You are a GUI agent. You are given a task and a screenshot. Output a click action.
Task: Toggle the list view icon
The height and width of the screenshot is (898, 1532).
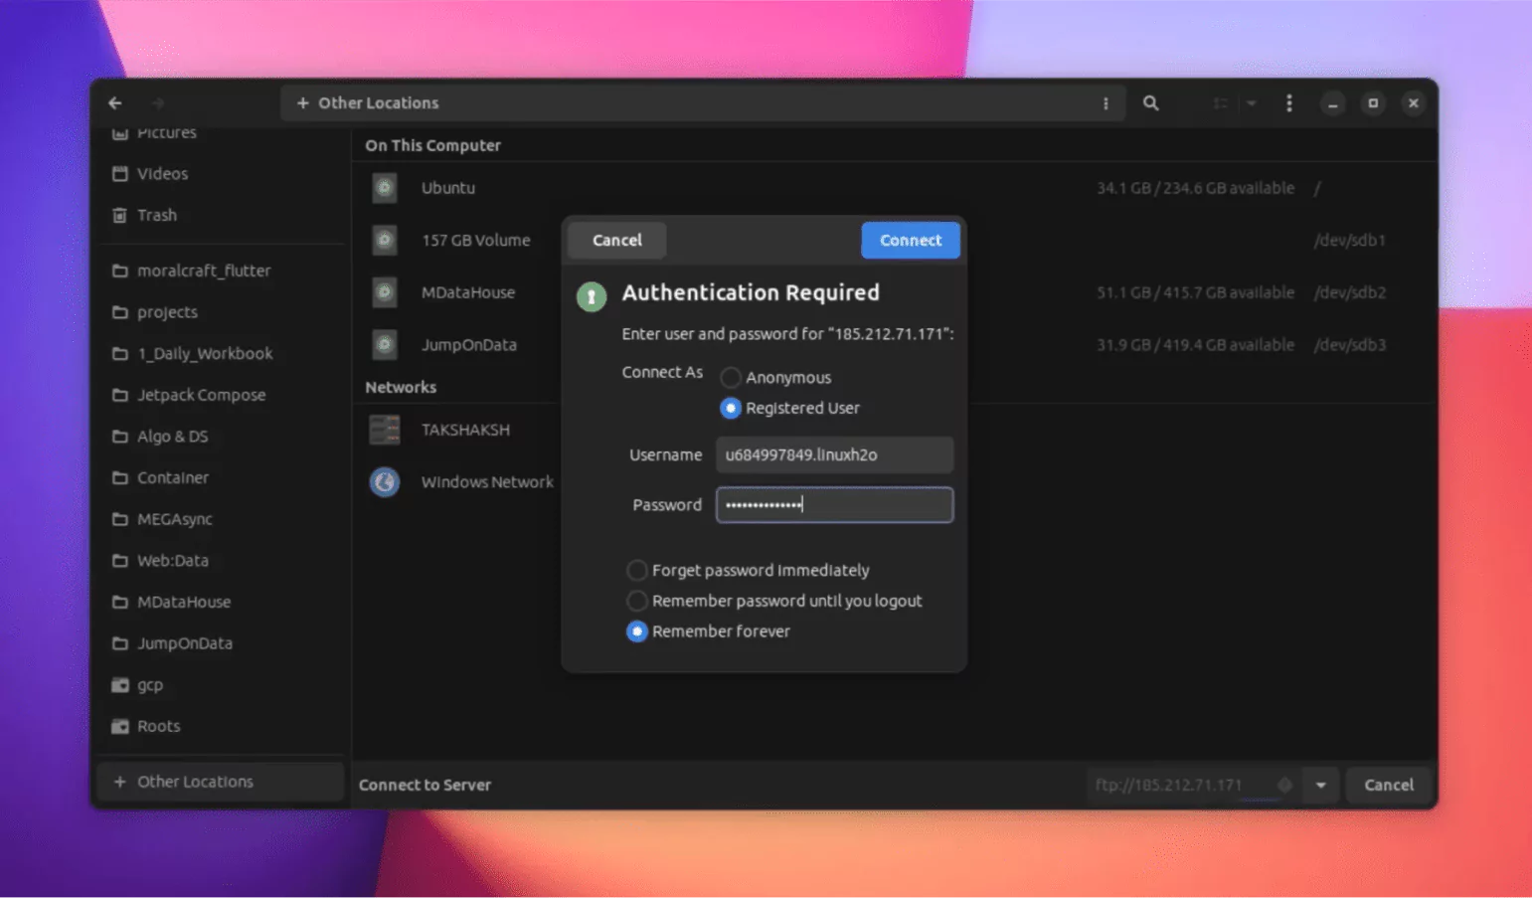(x=1220, y=102)
